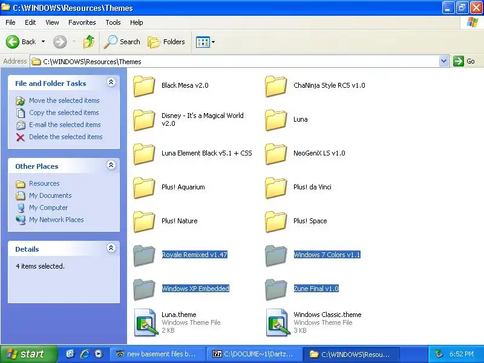484x363 pixels.
Task: Select the Plus! Space folder icon
Action: [276, 222]
